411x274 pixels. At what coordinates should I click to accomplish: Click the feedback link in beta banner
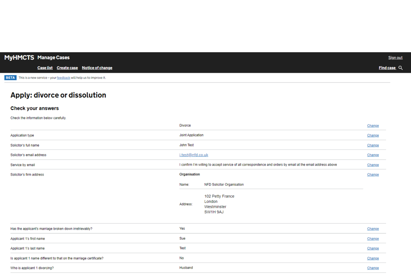point(63,78)
